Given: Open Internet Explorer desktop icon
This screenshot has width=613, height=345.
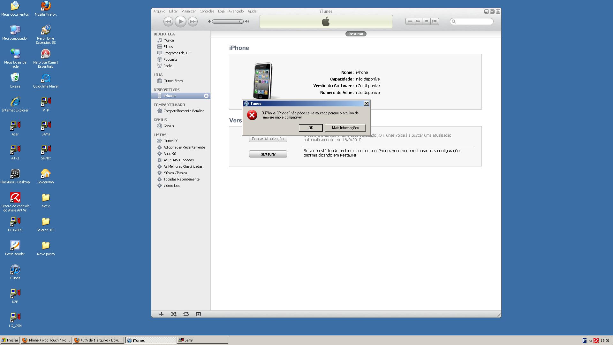Looking at the screenshot, I should click(x=15, y=104).
